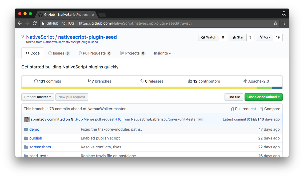The height and width of the screenshot is (178, 304).
Task: Expand the truncated commit message ellipsis
Action: click(x=200, y=119)
